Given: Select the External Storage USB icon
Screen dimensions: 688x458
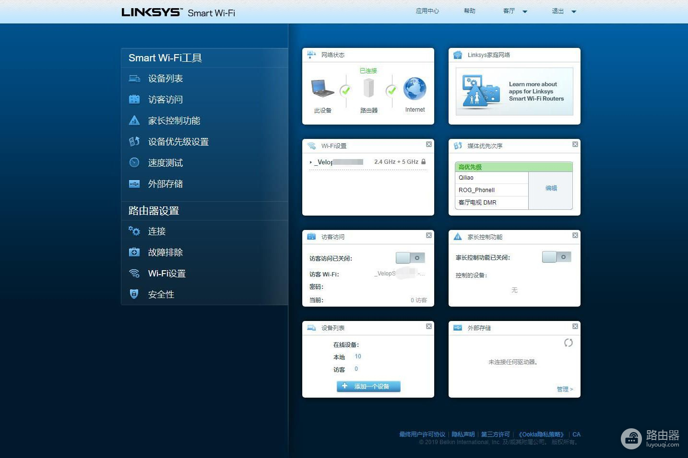Looking at the screenshot, I should tap(134, 184).
